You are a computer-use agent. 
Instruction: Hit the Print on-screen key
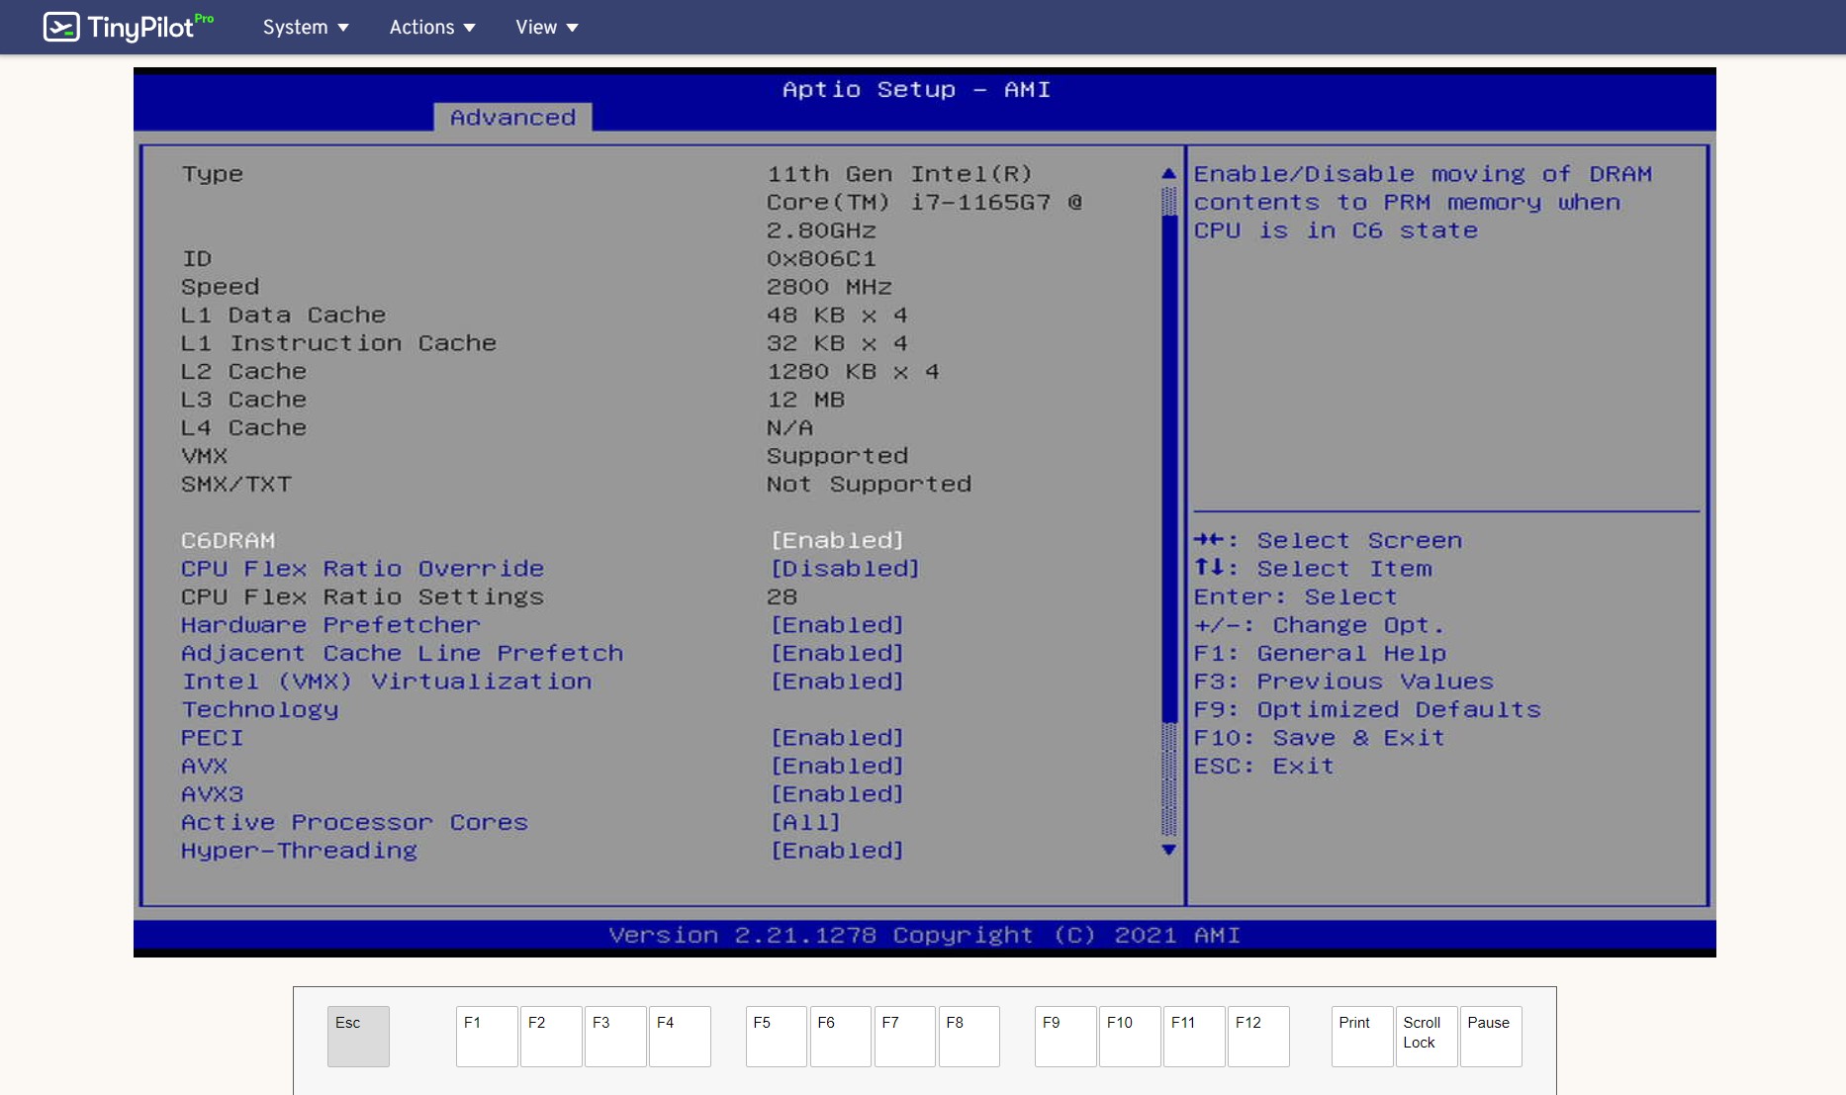coord(1361,1036)
